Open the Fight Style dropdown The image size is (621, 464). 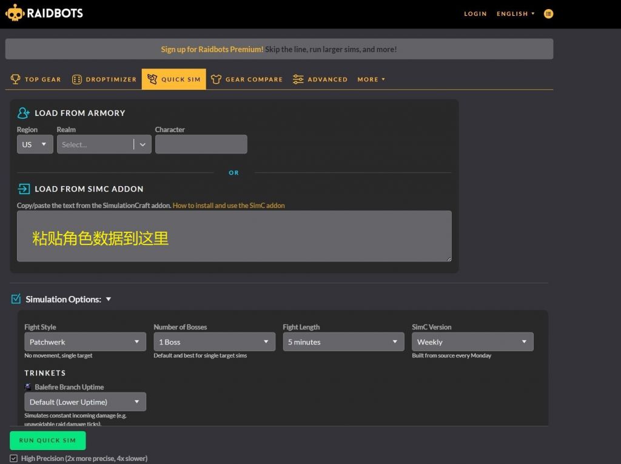point(84,341)
